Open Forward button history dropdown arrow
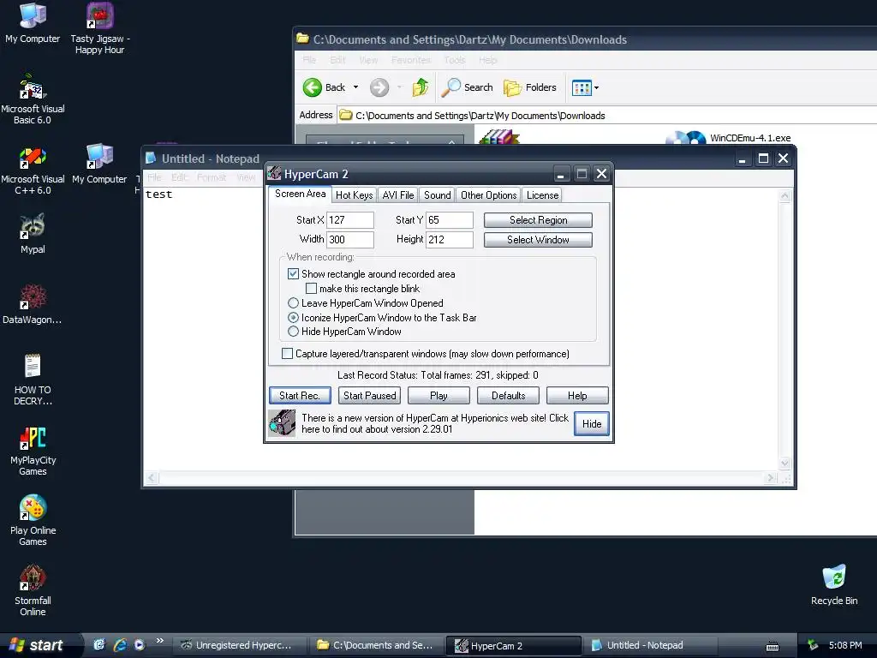Screen dimensions: 877x658 [x=399, y=87]
